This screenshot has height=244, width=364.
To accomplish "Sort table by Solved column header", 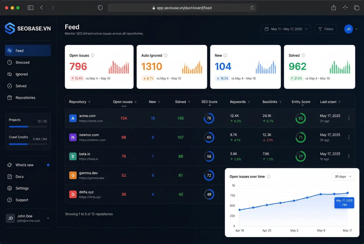I will pyautogui.click(x=183, y=102).
